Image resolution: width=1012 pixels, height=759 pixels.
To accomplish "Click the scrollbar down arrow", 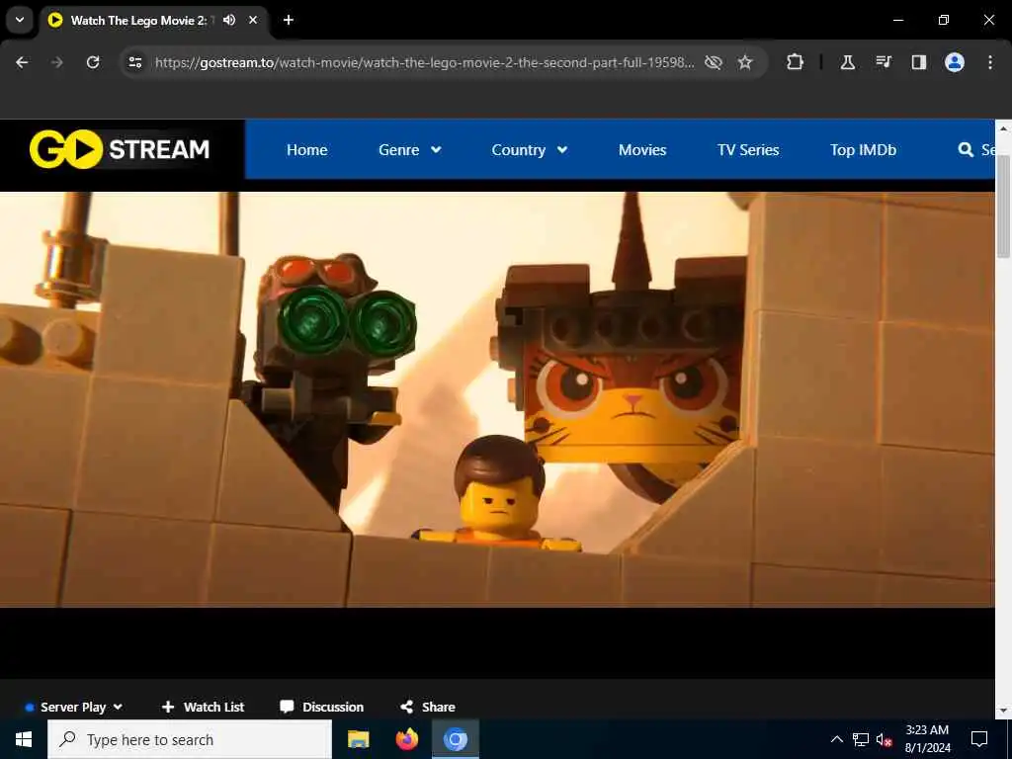I will click(x=1003, y=711).
